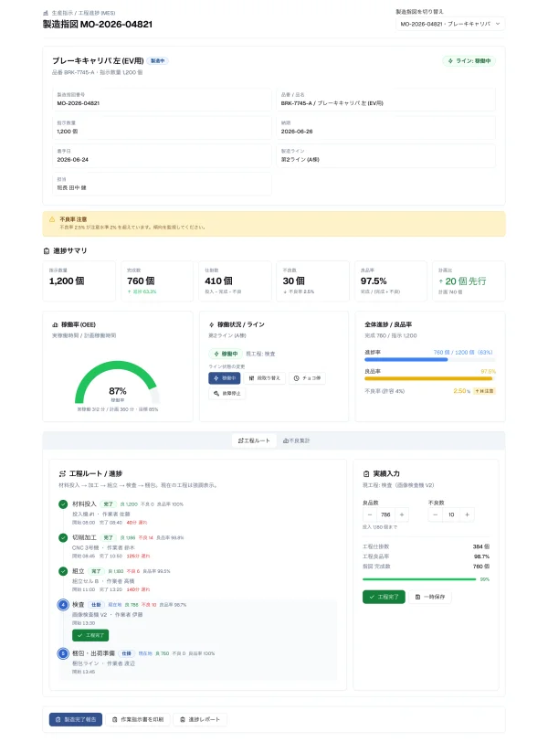The width and height of the screenshot is (548, 742).
Task: Click the lightning icon beside 稼働状況 / ライン
Action: pos(211,324)
